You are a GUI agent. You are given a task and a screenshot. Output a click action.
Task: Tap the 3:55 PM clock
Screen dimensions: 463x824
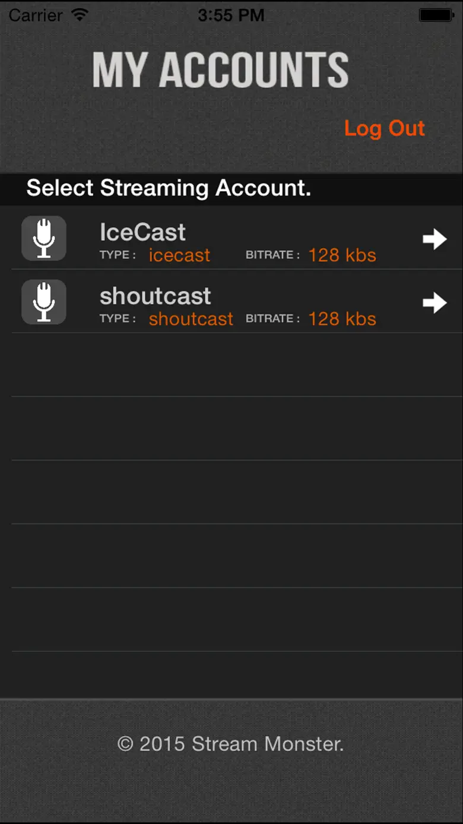pos(231,15)
